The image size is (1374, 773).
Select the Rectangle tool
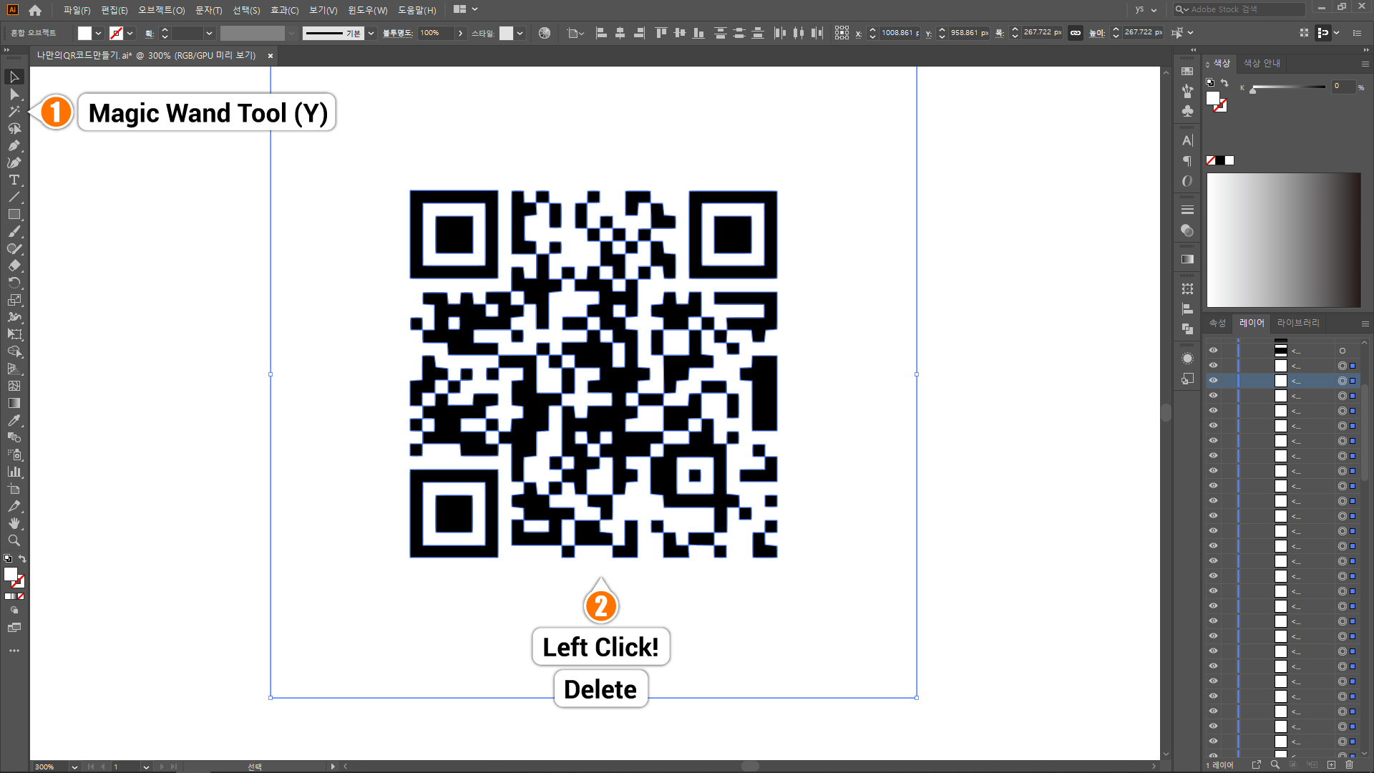pyautogui.click(x=14, y=215)
